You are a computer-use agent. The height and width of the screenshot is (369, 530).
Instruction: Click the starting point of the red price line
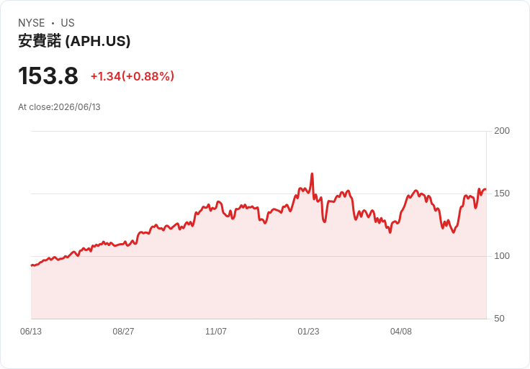pos(32,265)
